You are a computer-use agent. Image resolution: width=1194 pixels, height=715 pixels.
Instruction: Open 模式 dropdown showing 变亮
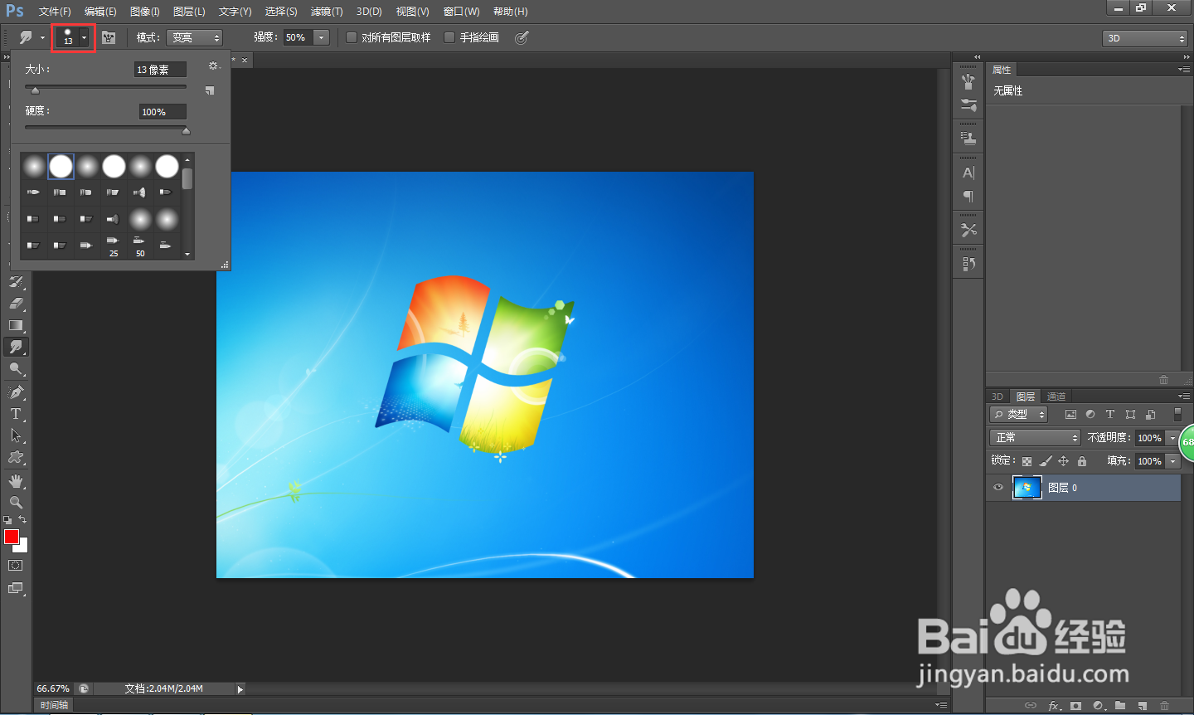(194, 37)
